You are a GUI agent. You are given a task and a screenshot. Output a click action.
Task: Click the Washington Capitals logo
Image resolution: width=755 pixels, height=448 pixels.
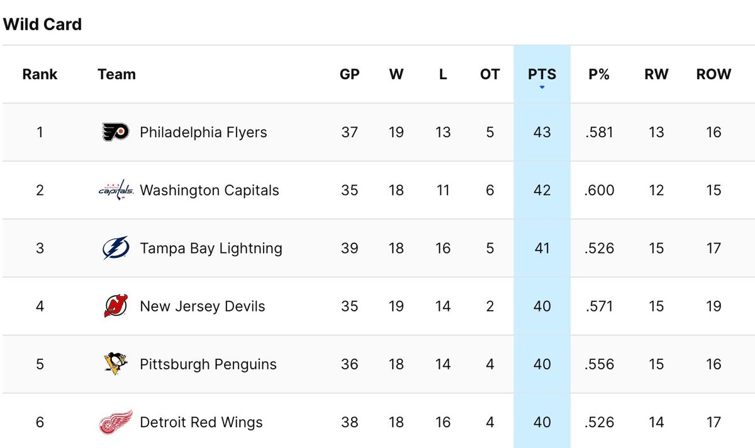click(x=116, y=190)
